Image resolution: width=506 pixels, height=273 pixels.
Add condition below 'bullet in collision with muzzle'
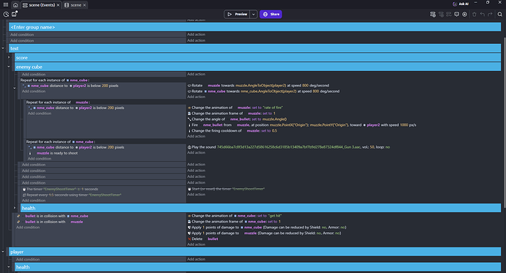pos(28,228)
